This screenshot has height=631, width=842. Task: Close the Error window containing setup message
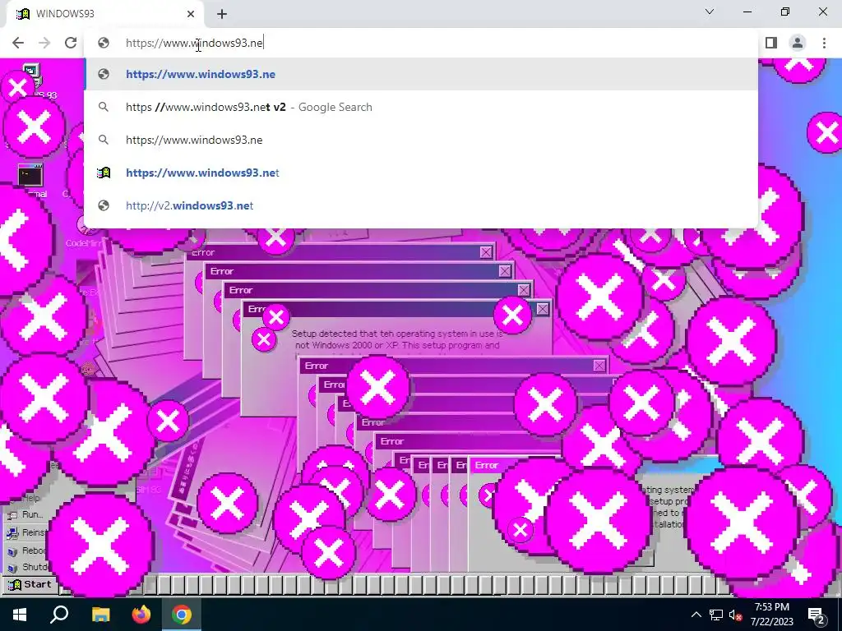pos(543,309)
